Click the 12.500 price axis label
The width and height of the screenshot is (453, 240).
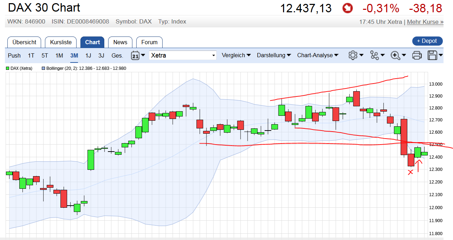click(436, 145)
